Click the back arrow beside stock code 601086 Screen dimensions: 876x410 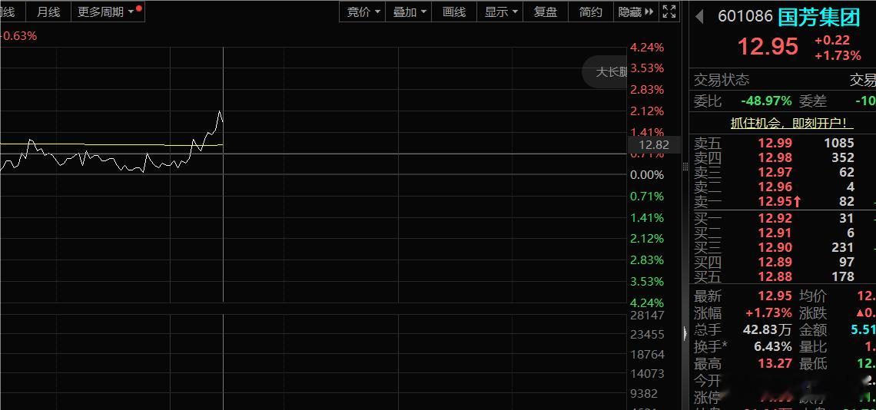click(x=699, y=17)
